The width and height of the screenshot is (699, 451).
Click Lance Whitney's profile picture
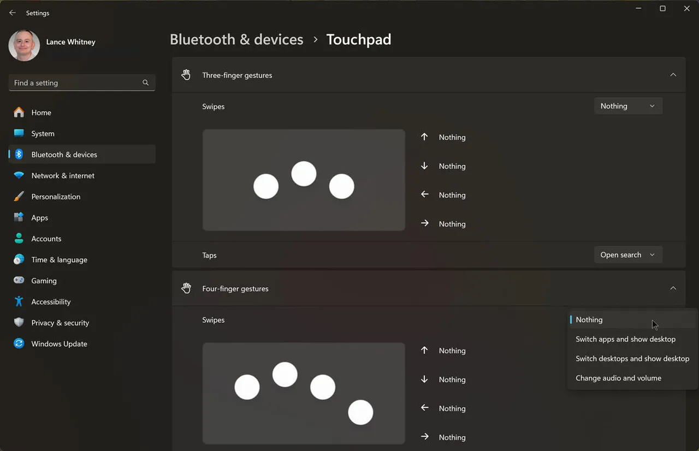(24, 46)
